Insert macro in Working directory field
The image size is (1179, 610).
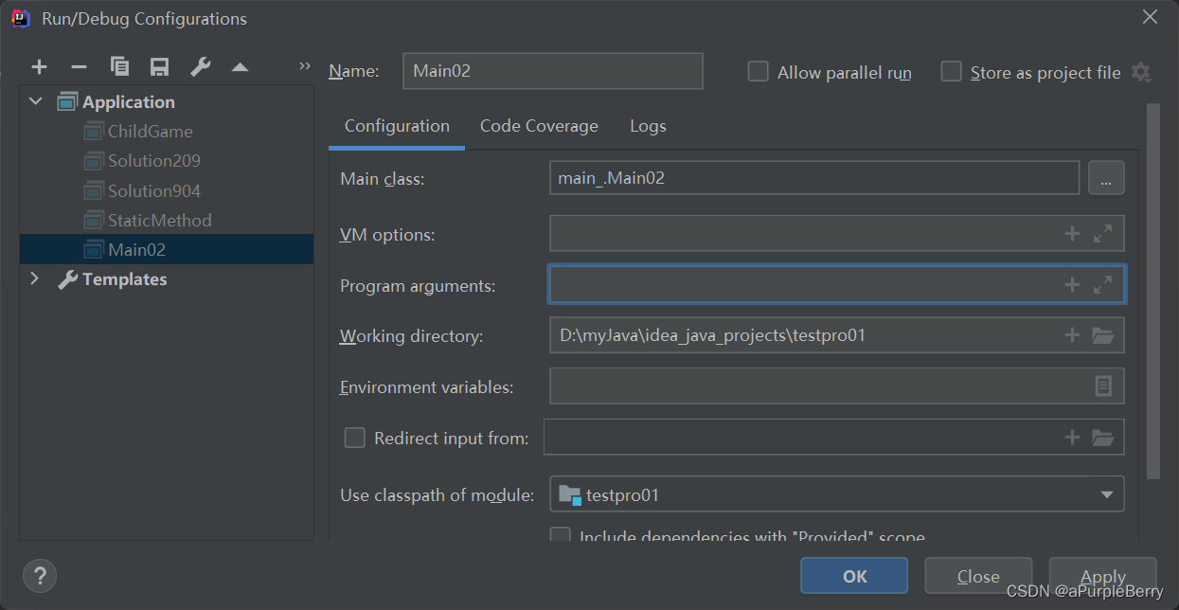click(x=1072, y=334)
